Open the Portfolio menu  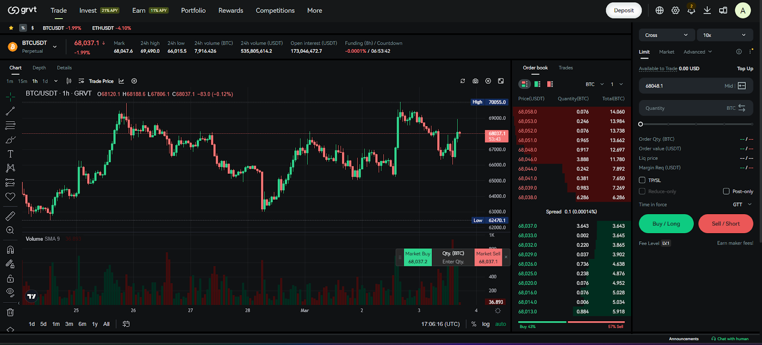pyautogui.click(x=193, y=10)
